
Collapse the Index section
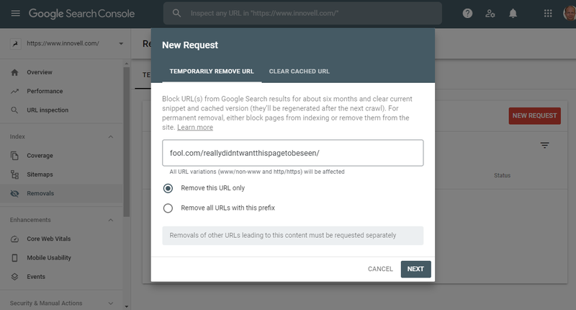111,137
